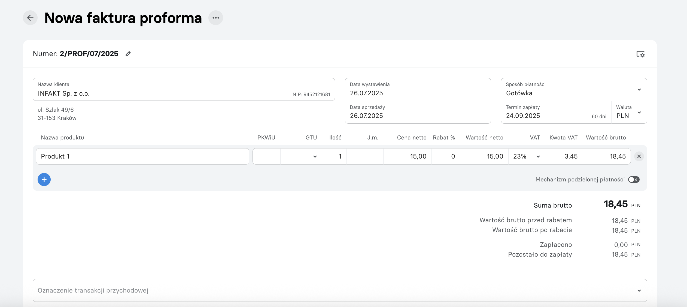Click the PKWiU input for Produkt 1
687x307 pixels.
click(x=266, y=156)
